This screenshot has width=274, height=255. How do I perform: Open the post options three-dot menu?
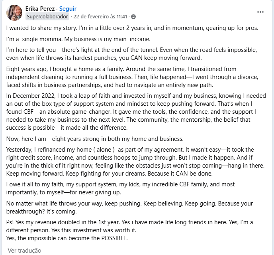pyautogui.click(x=260, y=12)
